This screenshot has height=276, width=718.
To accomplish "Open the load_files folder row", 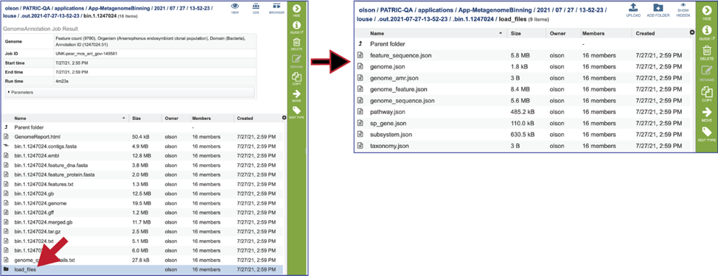I will click(x=142, y=269).
